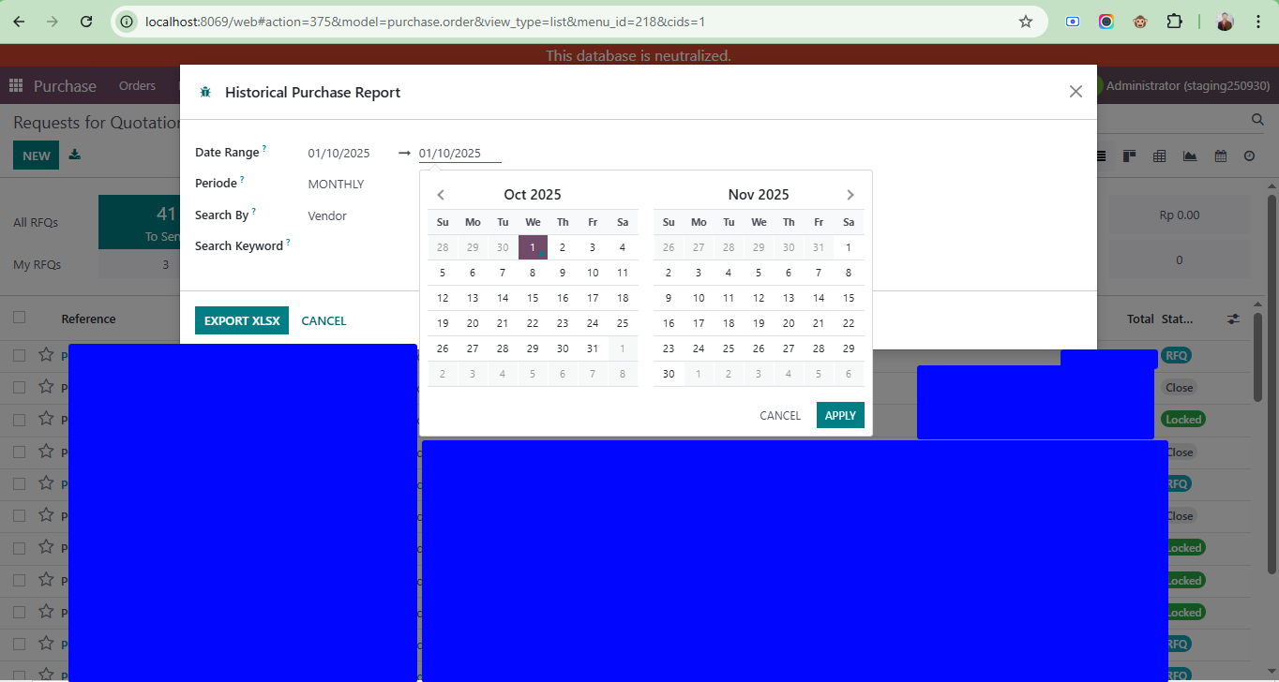Viewport: 1279px width, 682px height.
Task: Open the monkey extension icon
Action: tap(1140, 22)
